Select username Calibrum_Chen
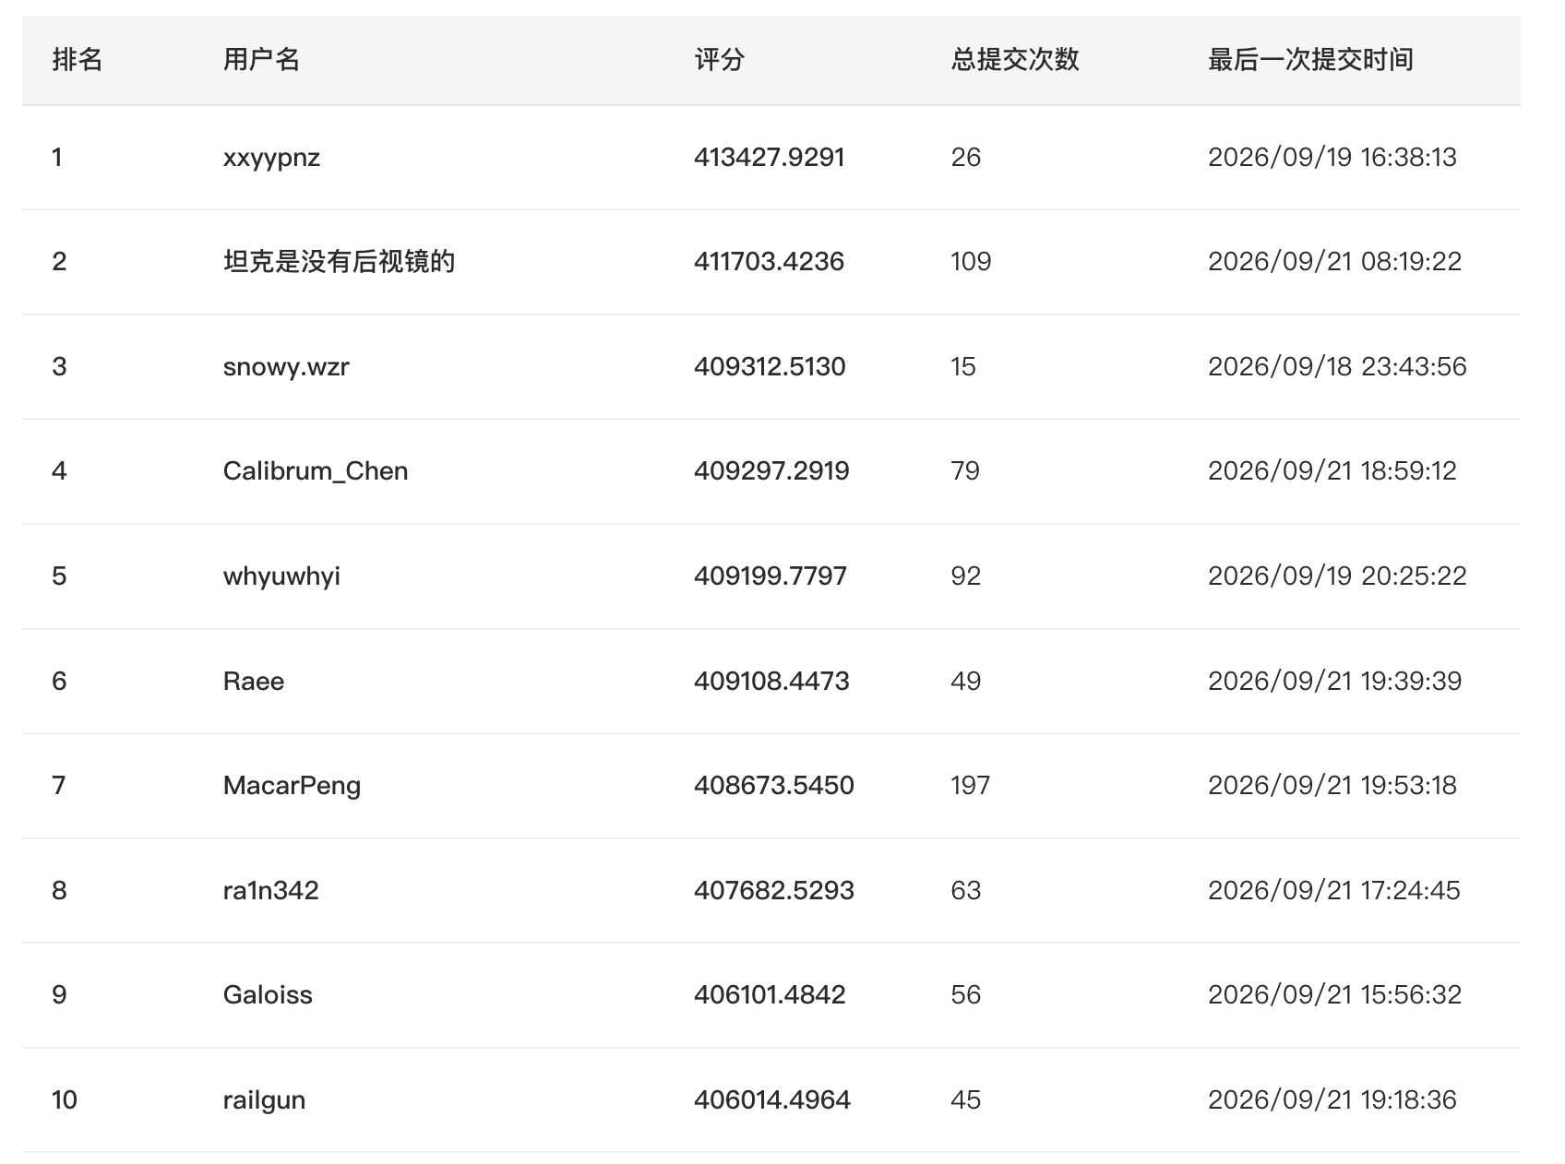Viewport: 1565px width, 1164px height. click(x=316, y=471)
